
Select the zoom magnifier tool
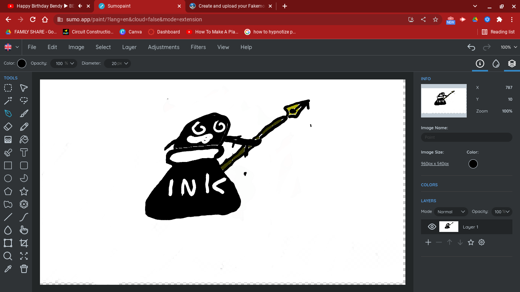(x=8, y=256)
